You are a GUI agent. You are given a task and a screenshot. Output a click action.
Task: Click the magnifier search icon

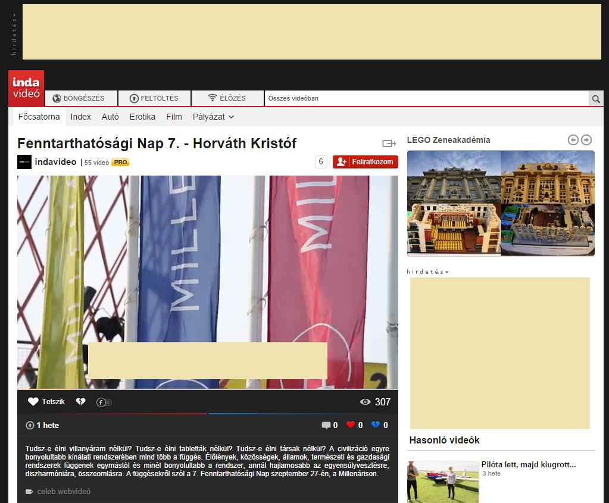coord(596,99)
